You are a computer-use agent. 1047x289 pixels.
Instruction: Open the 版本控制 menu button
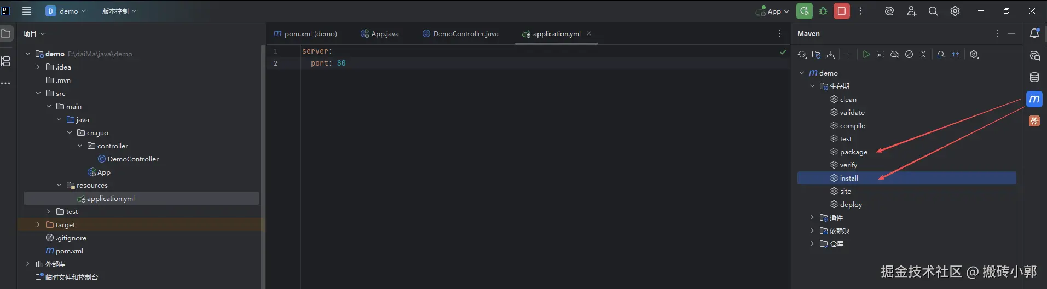click(119, 11)
